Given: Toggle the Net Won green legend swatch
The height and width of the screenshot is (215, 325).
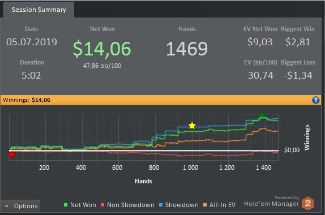Looking at the screenshot, I should 66,205.
